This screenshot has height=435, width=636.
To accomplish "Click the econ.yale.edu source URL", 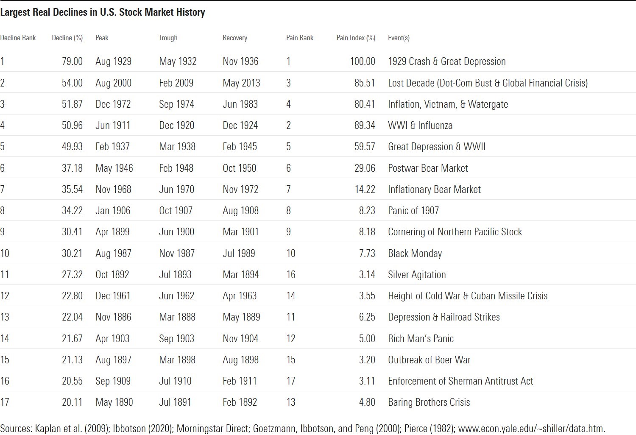I will pyautogui.click(x=532, y=428).
